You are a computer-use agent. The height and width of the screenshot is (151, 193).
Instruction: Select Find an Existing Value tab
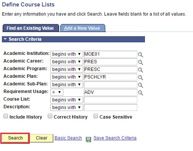pyautogui.click(x=31, y=28)
